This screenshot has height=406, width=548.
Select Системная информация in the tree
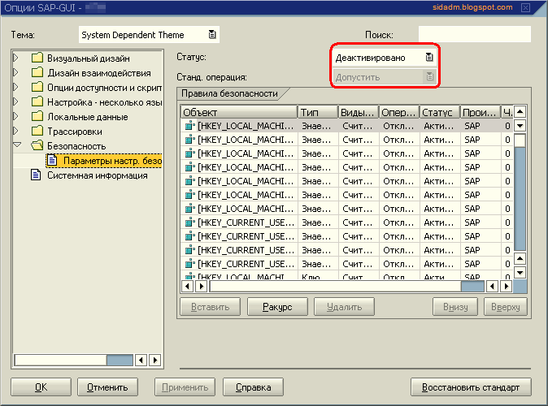98,175
